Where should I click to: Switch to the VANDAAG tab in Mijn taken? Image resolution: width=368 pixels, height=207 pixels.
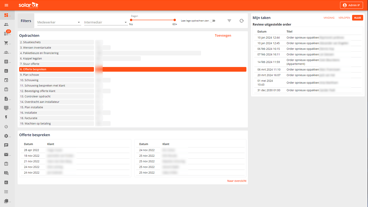[329, 18]
